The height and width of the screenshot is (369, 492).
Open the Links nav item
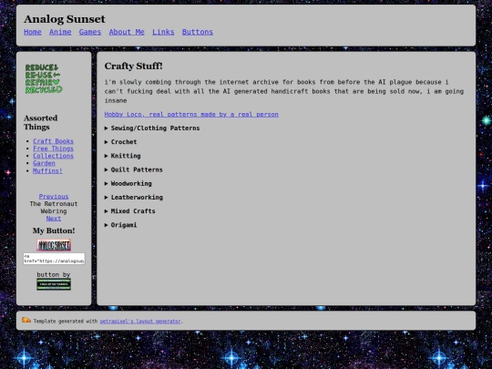(x=163, y=32)
